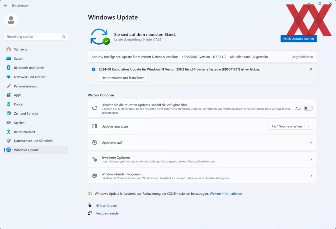This screenshot has height=229, width=336.
Task: Open the Barrierefreiheit section
Action: point(36,132)
